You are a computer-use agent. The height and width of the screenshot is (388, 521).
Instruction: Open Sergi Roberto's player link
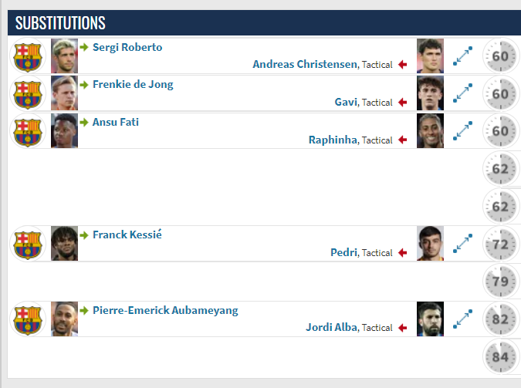[127, 48]
